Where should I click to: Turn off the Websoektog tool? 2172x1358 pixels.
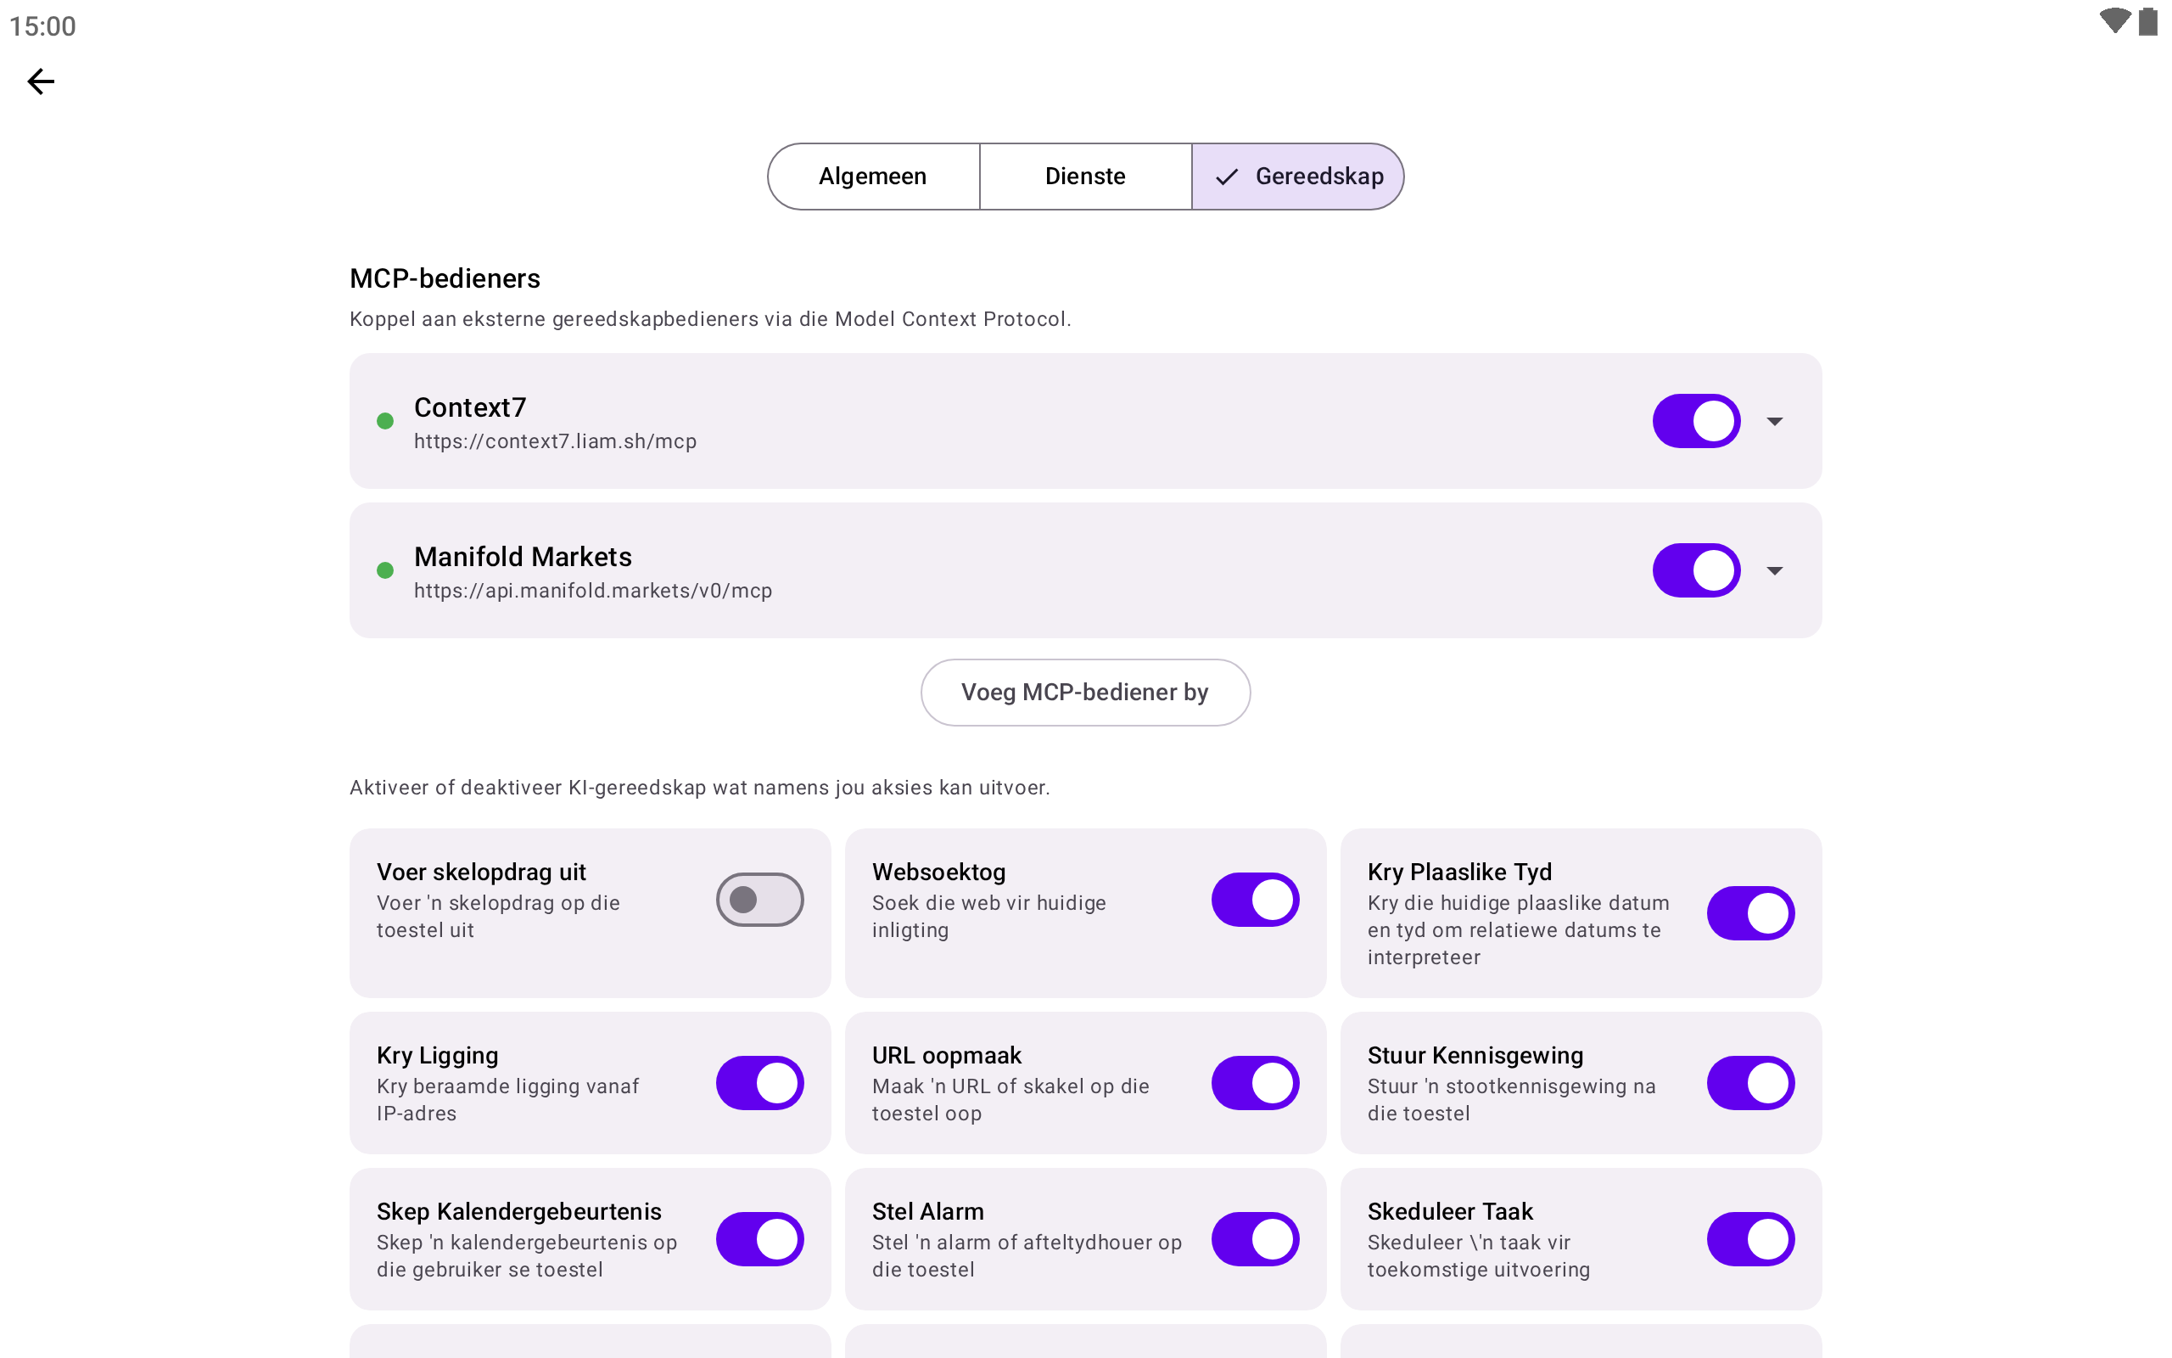(1255, 899)
